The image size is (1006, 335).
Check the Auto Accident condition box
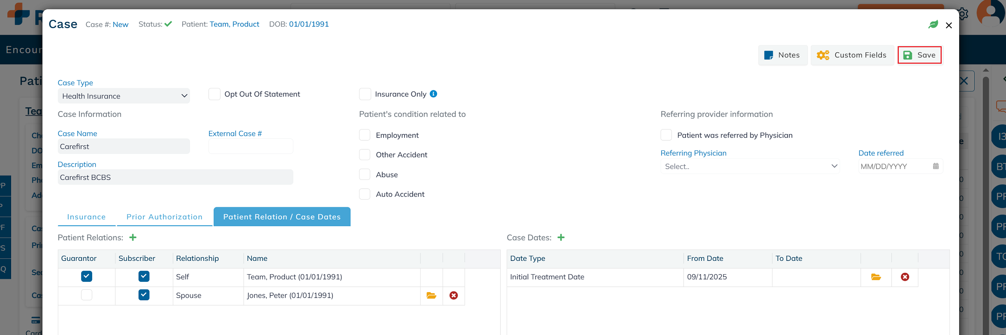click(365, 194)
